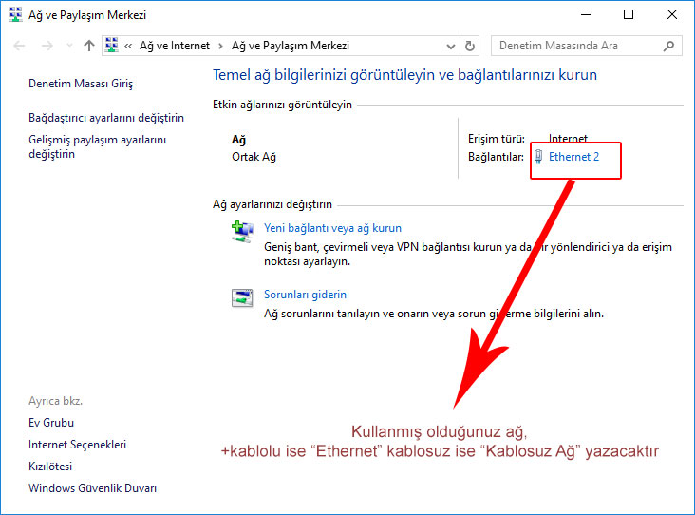Open Sorunları giderin troubleshooting link
695x515 pixels.
pyautogui.click(x=305, y=295)
